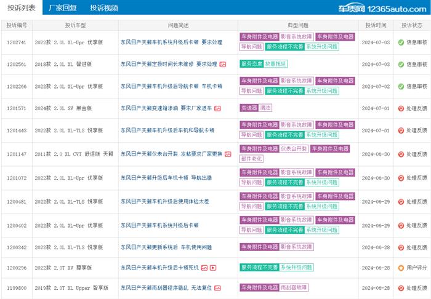Open the picture icon beside 车机升级后卡顿死机 complaint
Screen dimensions: 431x299
tap(204, 268)
